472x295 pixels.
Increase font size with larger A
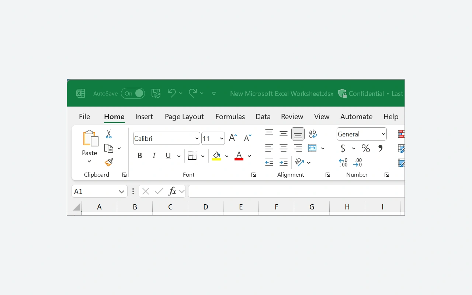pyautogui.click(x=233, y=138)
